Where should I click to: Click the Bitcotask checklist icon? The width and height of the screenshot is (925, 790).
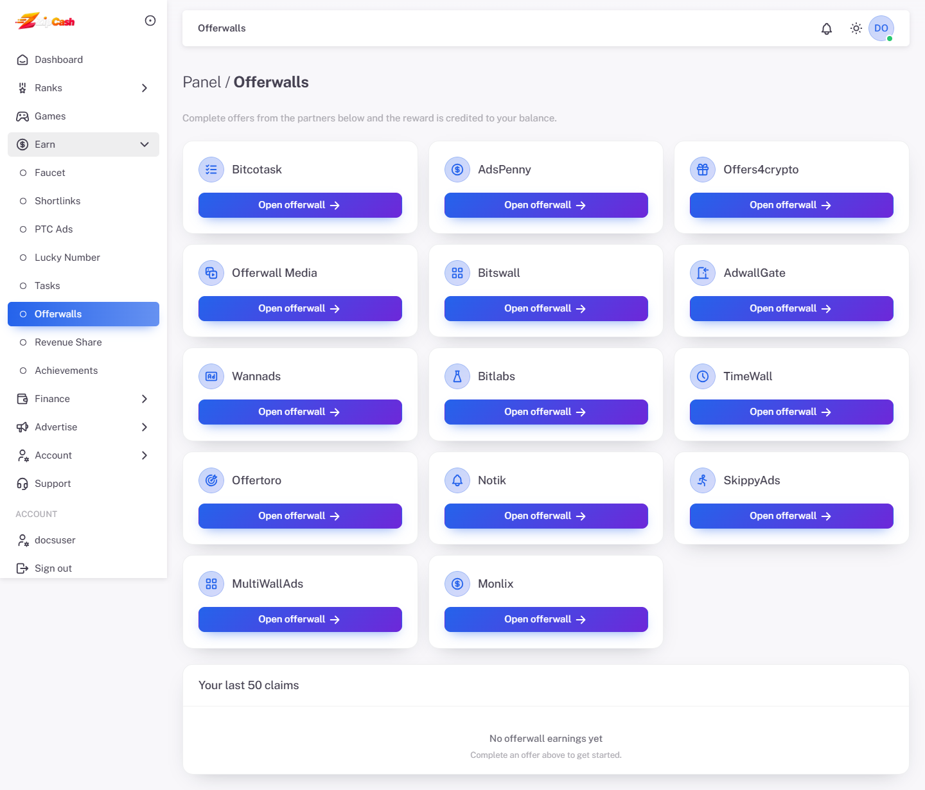(x=211, y=170)
